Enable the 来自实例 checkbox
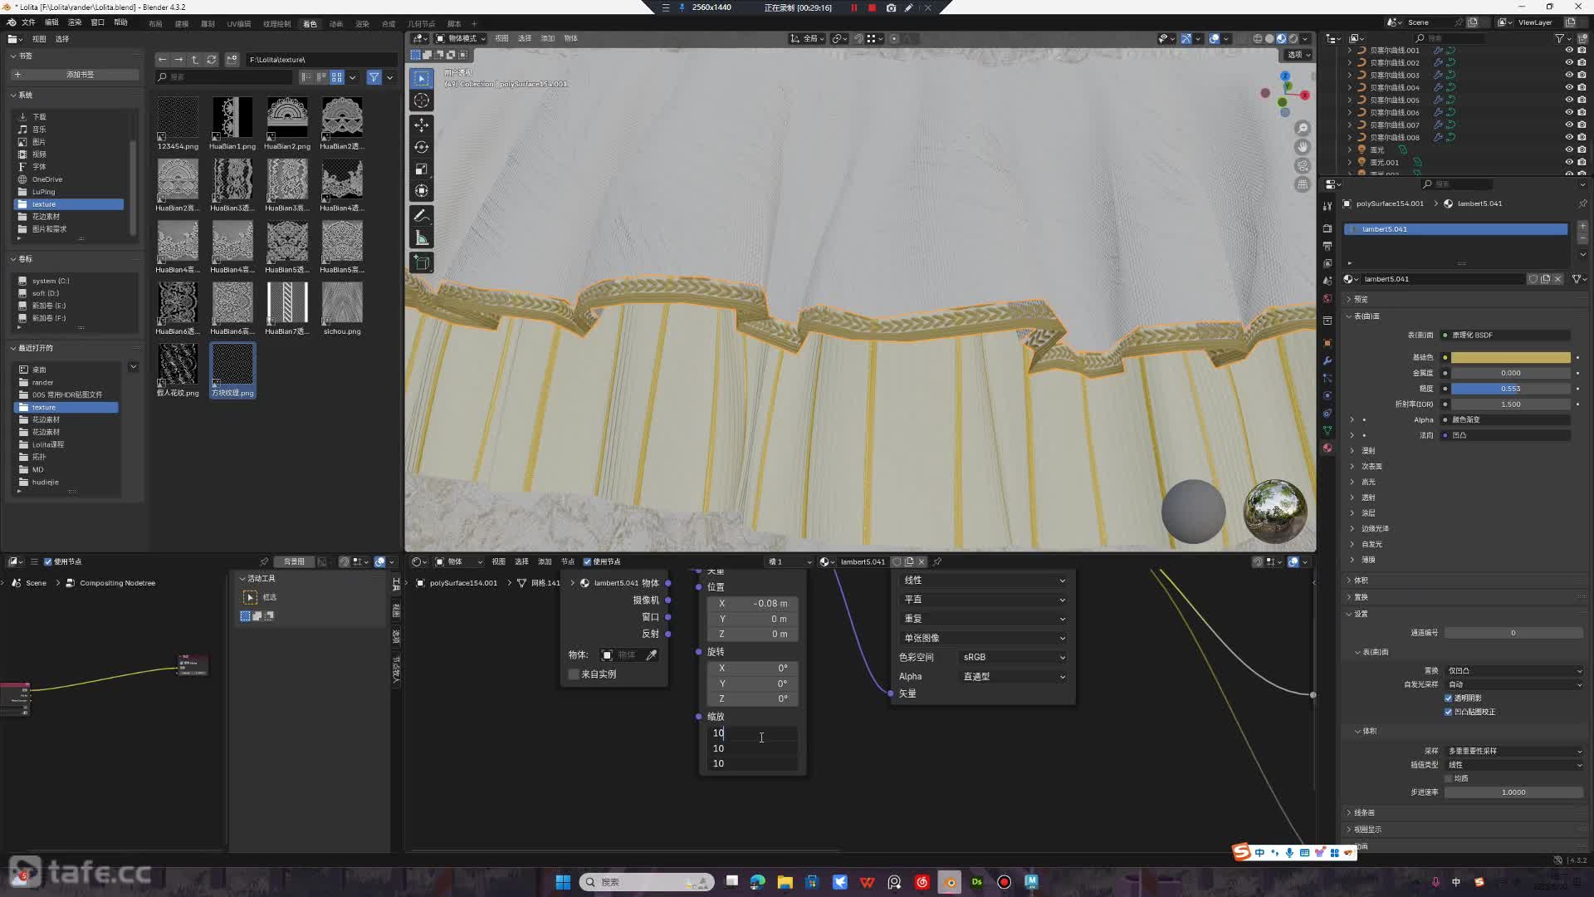 pos(574,674)
